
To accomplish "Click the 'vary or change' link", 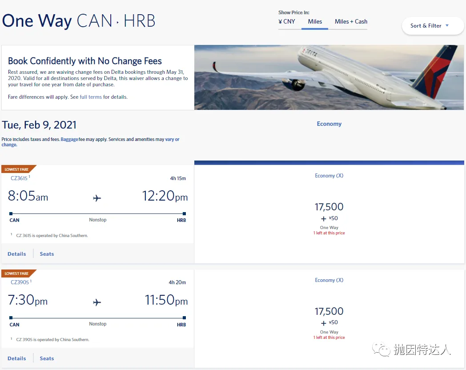I will [90, 142].
